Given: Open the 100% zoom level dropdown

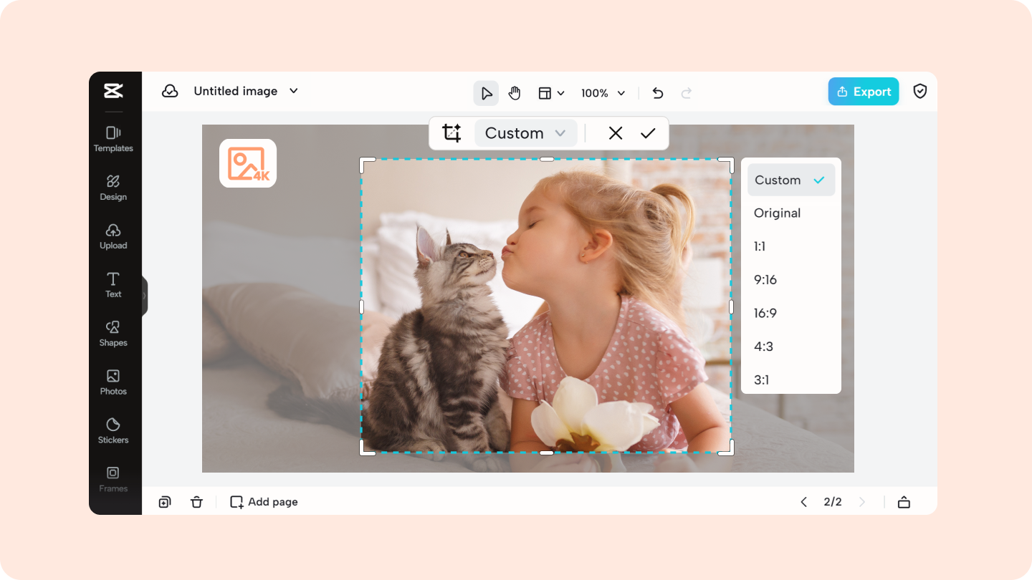Looking at the screenshot, I should point(603,93).
